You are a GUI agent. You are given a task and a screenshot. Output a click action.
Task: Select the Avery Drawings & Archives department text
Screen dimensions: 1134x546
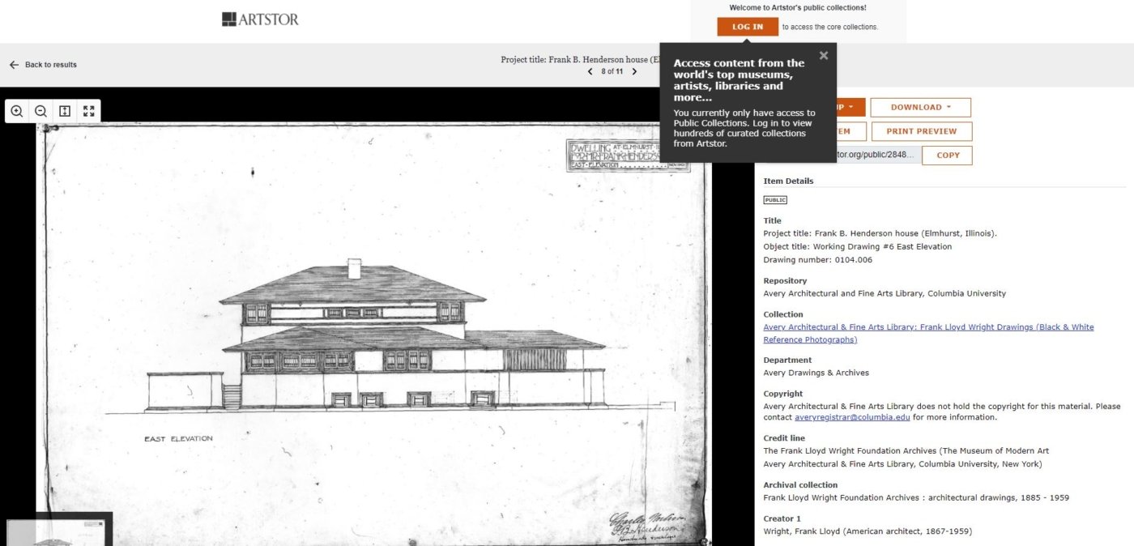[x=816, y=373]
